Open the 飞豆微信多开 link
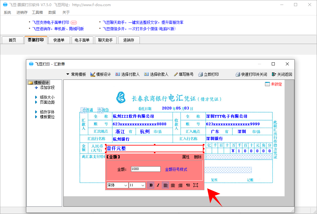 [139, 29]
